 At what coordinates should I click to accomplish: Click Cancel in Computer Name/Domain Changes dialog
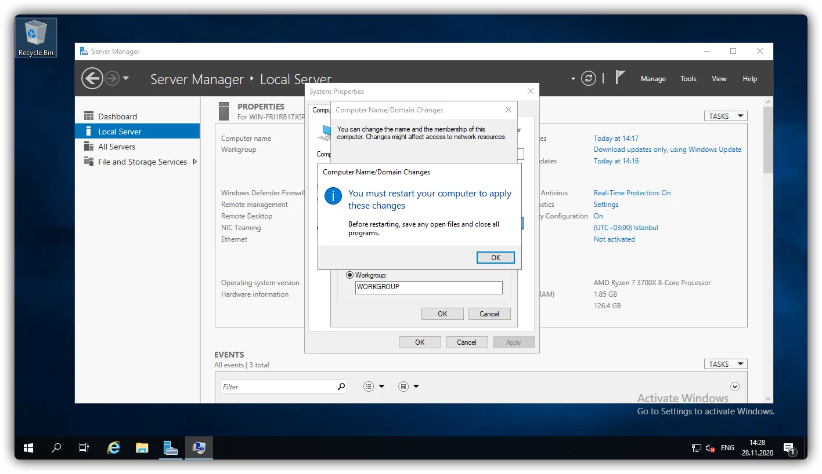tap(489, 314)
